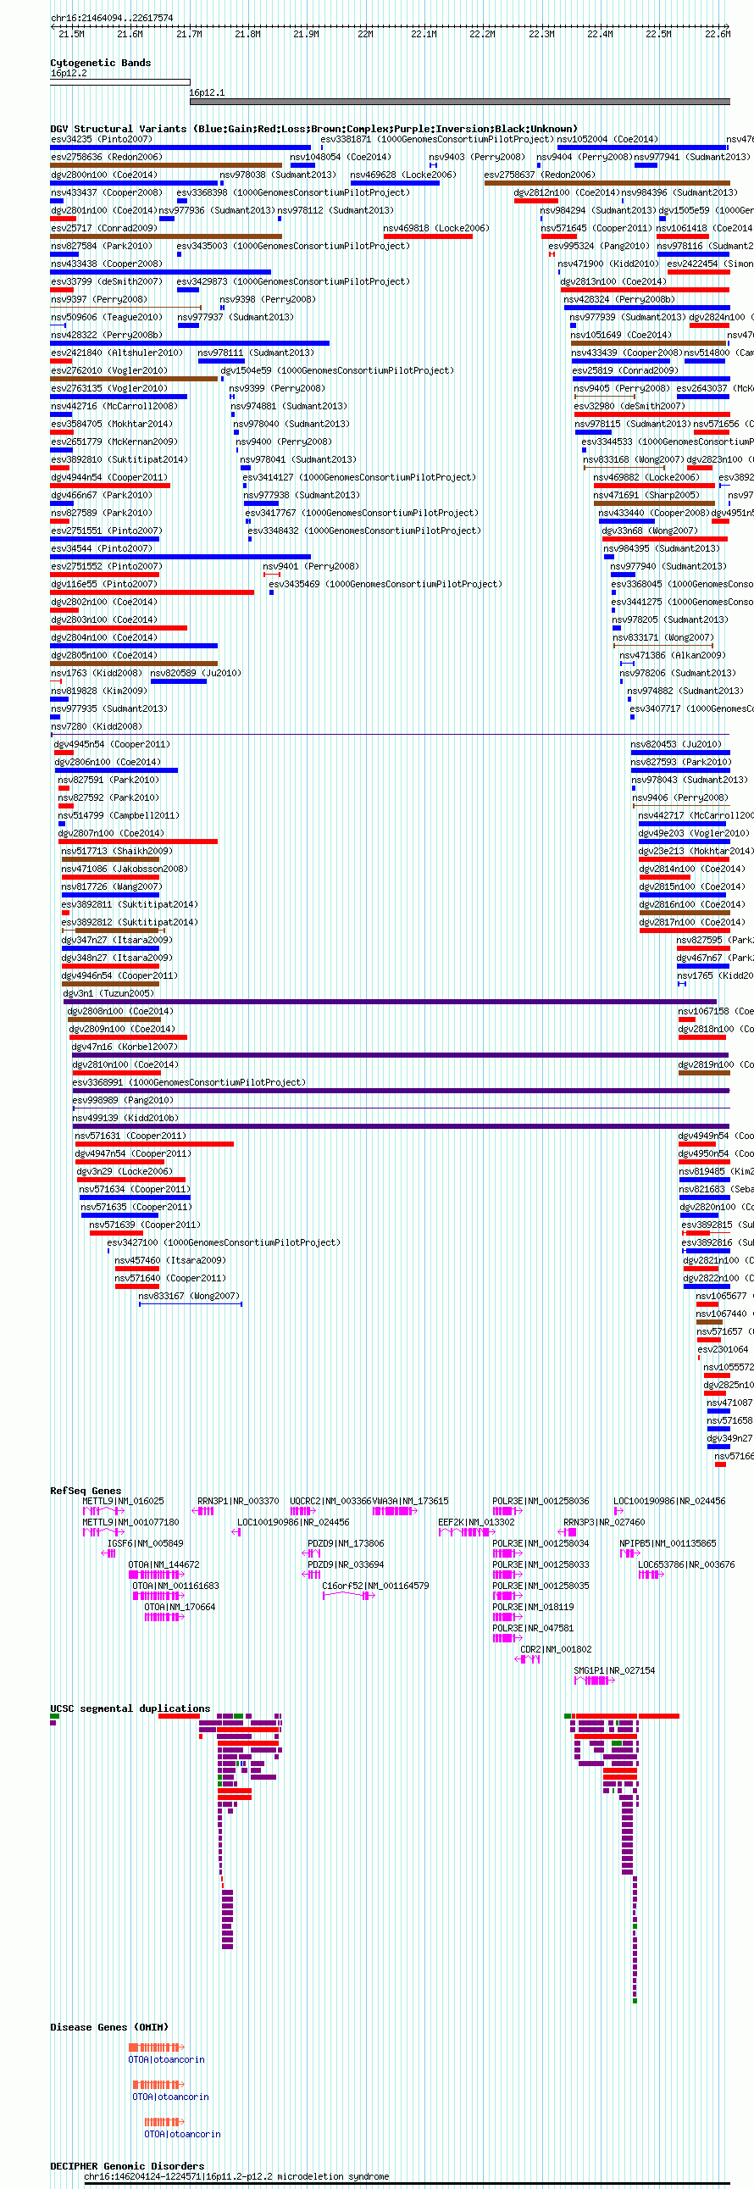Select the Disease Genes (OMIM) track heading
The height and width of the screenshot is (2189, 754).
108,2027
